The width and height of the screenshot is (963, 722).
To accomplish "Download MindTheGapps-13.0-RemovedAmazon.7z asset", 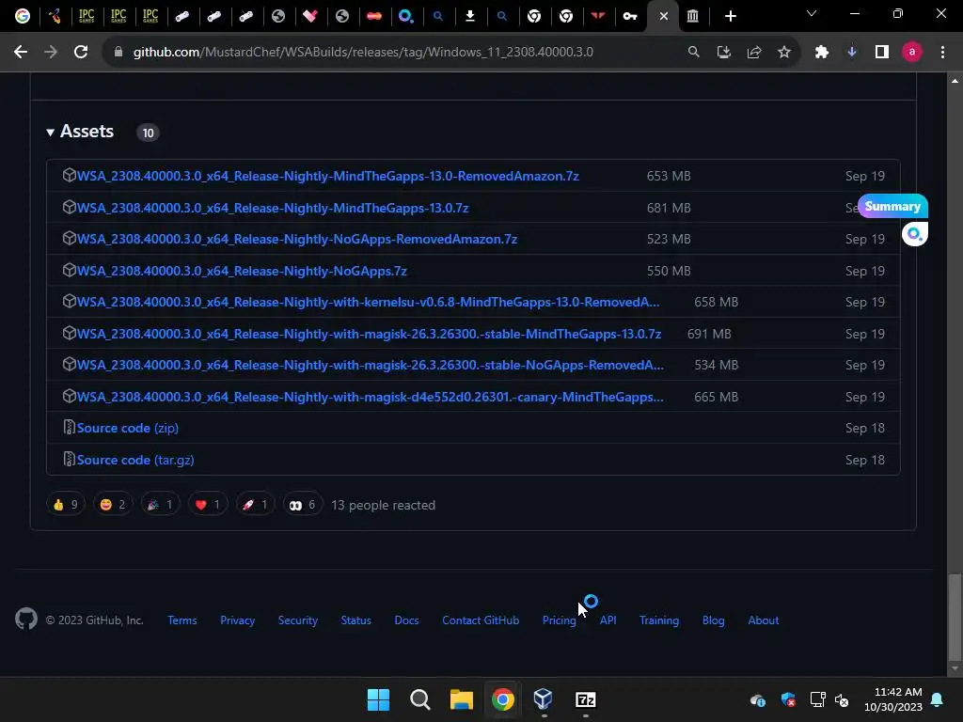I will [x=327, y=176].
